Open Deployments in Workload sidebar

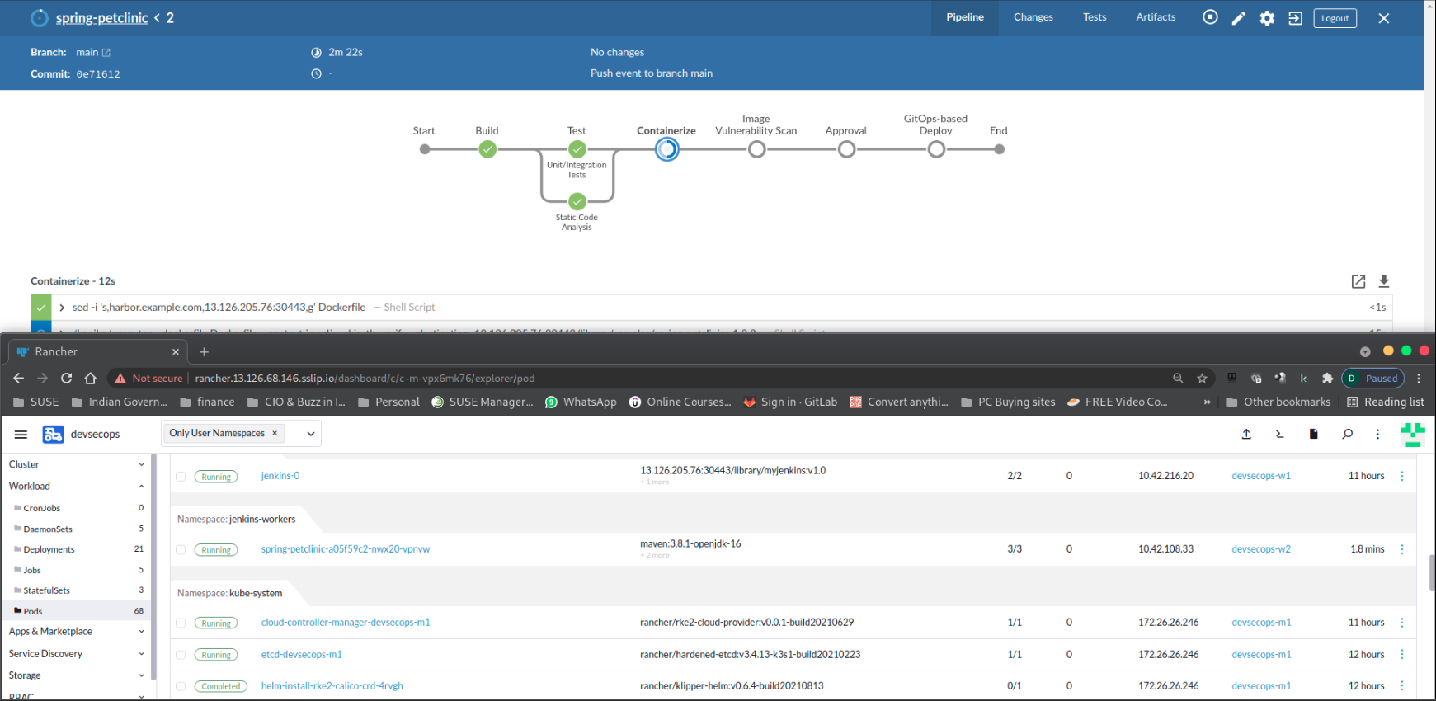[x=49, y=549]
